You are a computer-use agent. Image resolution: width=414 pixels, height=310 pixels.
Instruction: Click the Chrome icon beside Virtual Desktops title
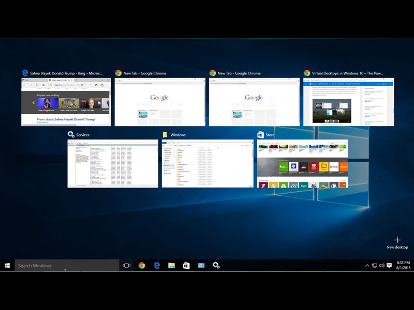[x=307, y=73]
